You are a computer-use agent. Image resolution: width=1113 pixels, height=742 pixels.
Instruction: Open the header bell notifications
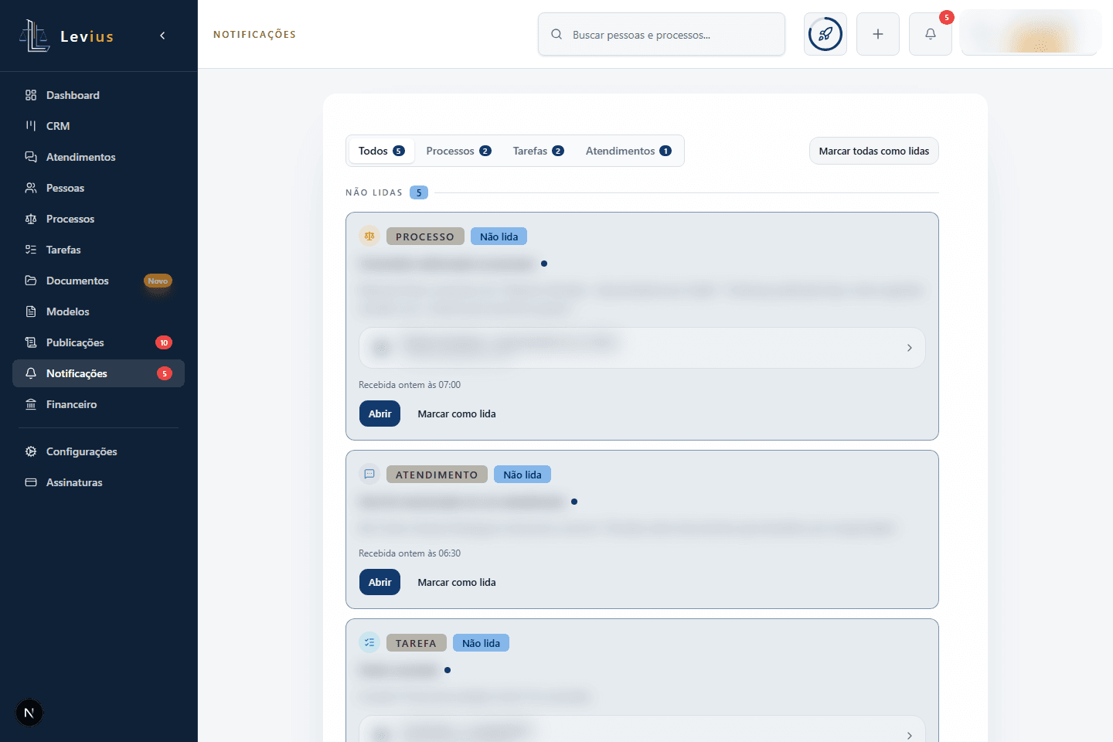[931, 34]
